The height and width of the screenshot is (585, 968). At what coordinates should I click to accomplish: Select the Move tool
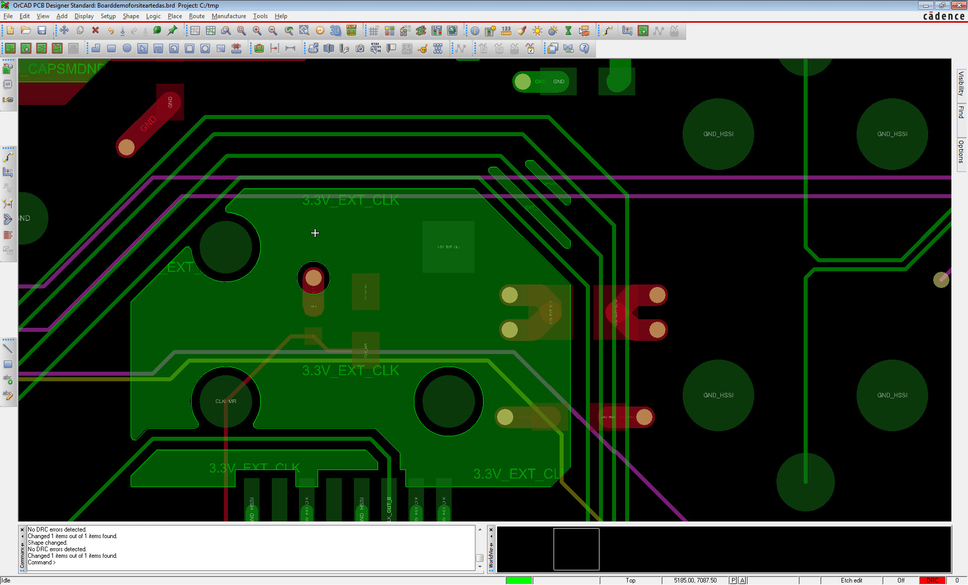pos(64,31)
